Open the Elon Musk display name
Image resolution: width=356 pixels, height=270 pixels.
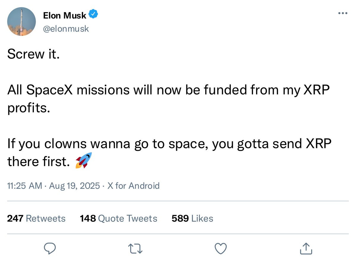tap(65, 15)
